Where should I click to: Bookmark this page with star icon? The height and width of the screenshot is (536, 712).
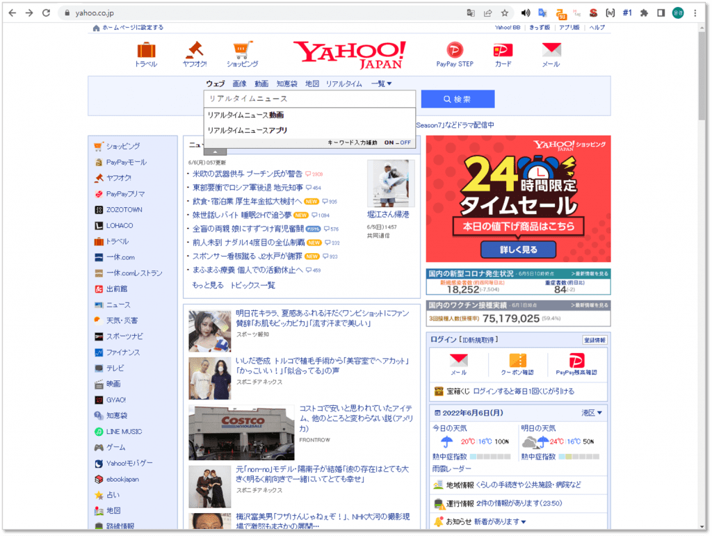coord(505,13)
